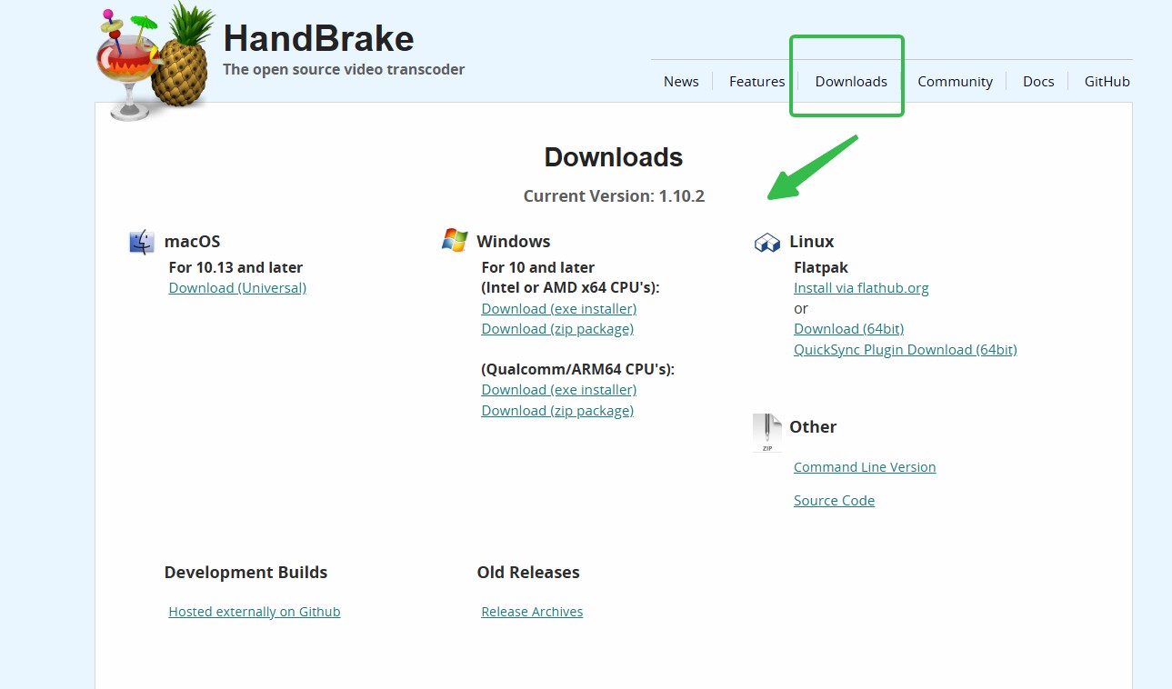Click QuickSync Plugin Download (64bit) link

click(905, 350)
